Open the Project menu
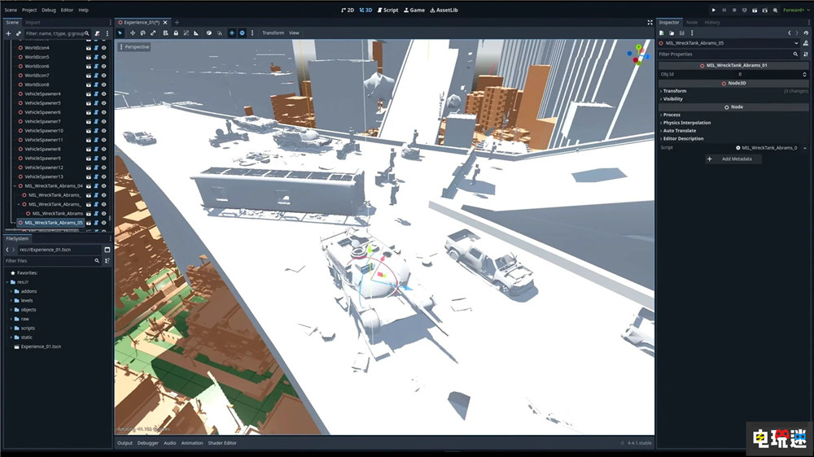The width and height of the screenshot is (814, 457). (29, 10)
